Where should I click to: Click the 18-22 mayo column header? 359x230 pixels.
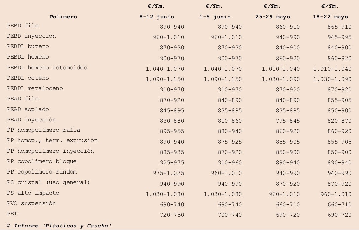pyautogui.click(x=331, y=17)
